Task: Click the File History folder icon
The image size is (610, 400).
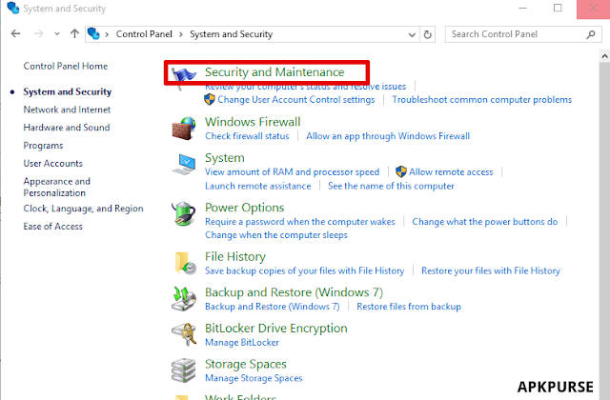Action: pos(185,263)
